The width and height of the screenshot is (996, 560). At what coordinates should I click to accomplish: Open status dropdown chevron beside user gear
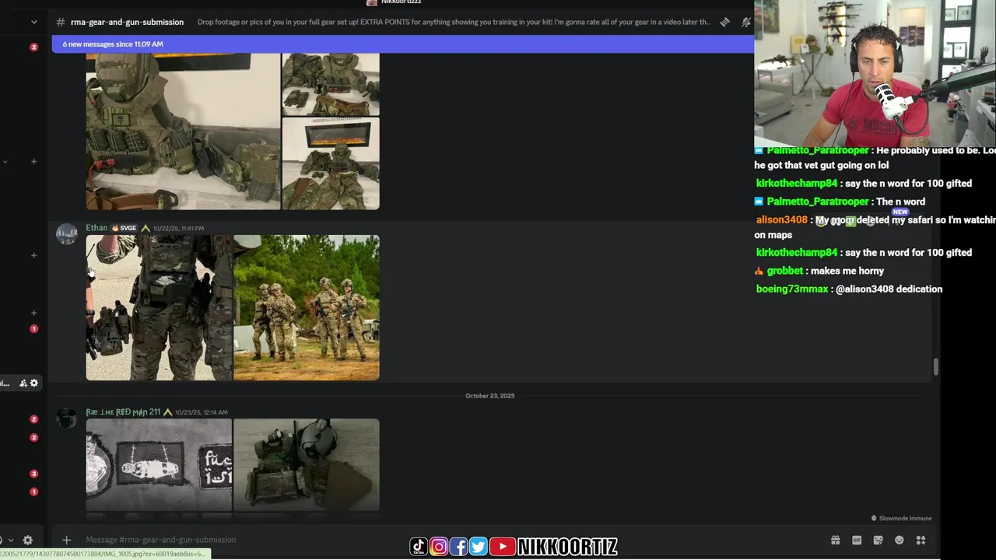(x=10, y=540)
